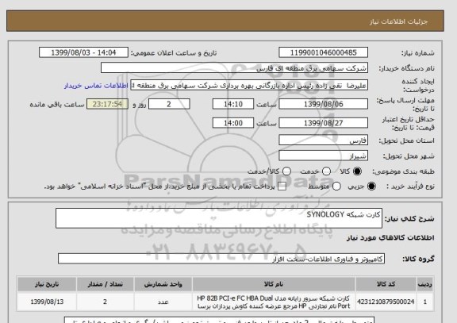Click the delivery city field شیراز
The width and height of the screenshot is (457, 323).
click(x=323, y=156)
